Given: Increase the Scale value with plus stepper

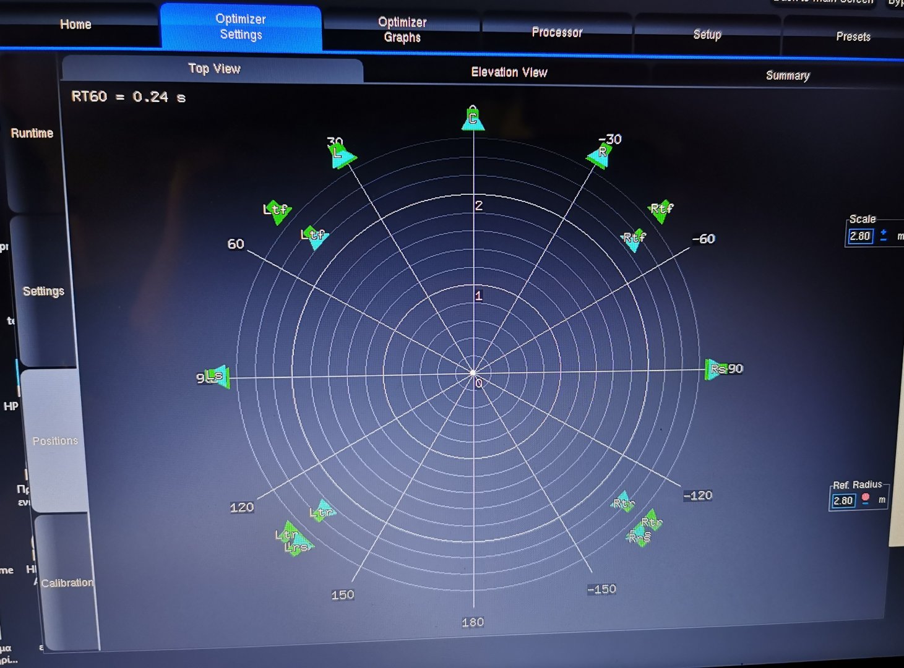Looking at the screenshot, I should pyautogui.click(x=884, y=232).
